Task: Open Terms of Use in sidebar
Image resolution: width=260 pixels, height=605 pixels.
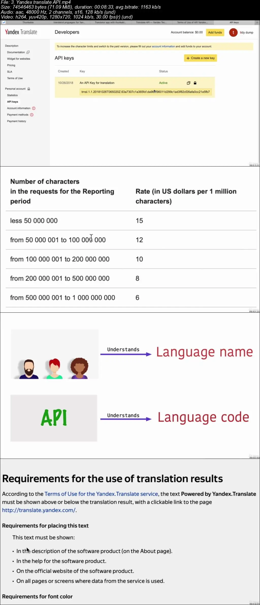Action: 15,78
